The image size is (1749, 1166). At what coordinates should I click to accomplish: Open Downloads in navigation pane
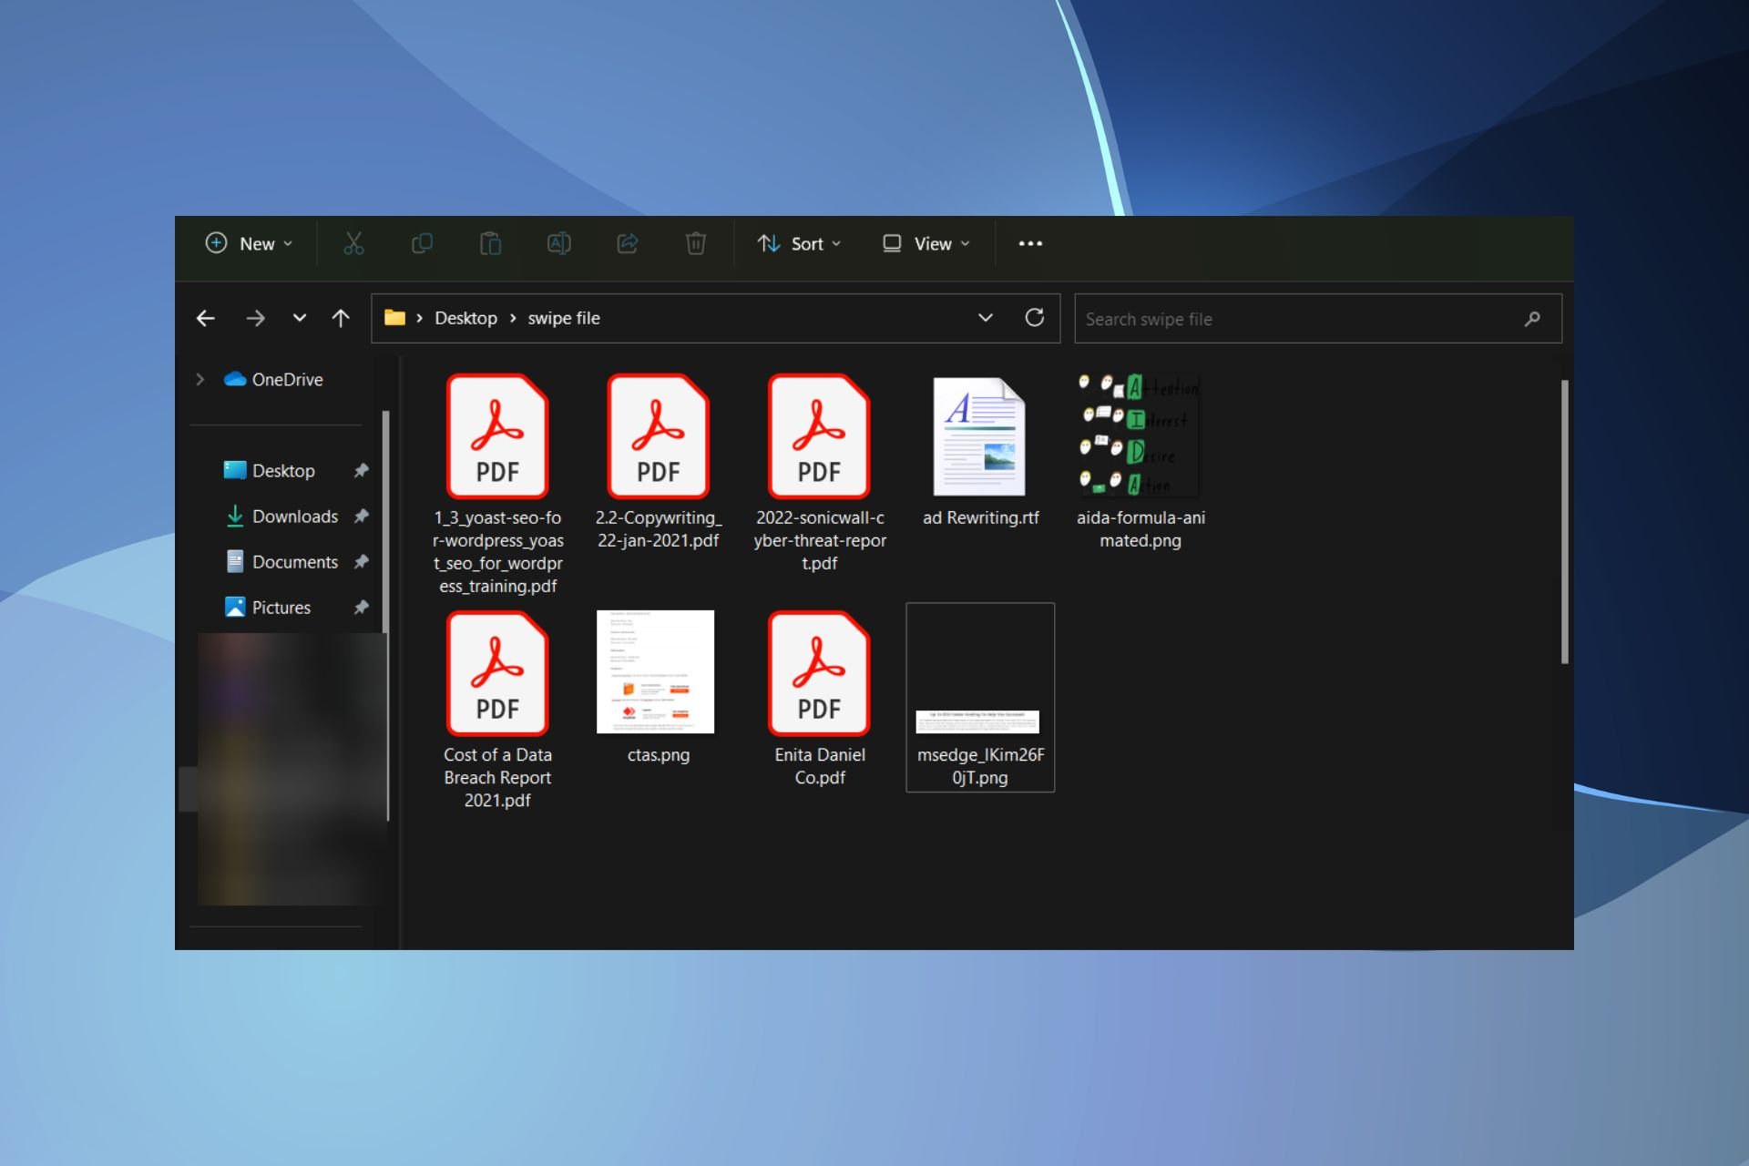click(294, 516)
